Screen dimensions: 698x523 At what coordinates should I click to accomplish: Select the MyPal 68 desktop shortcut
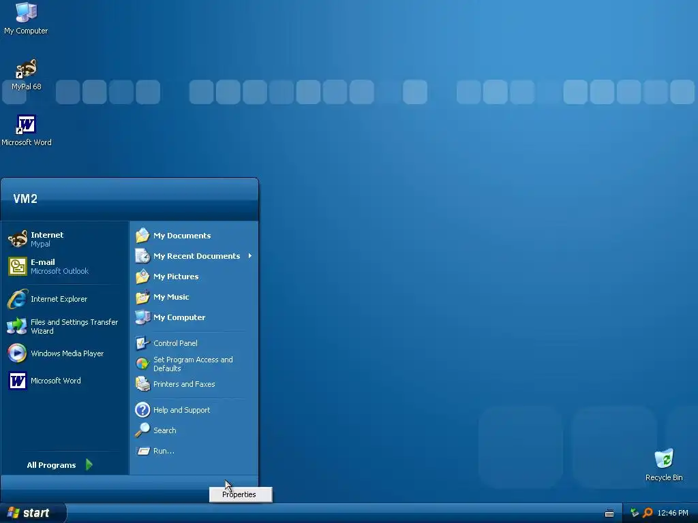27,75
